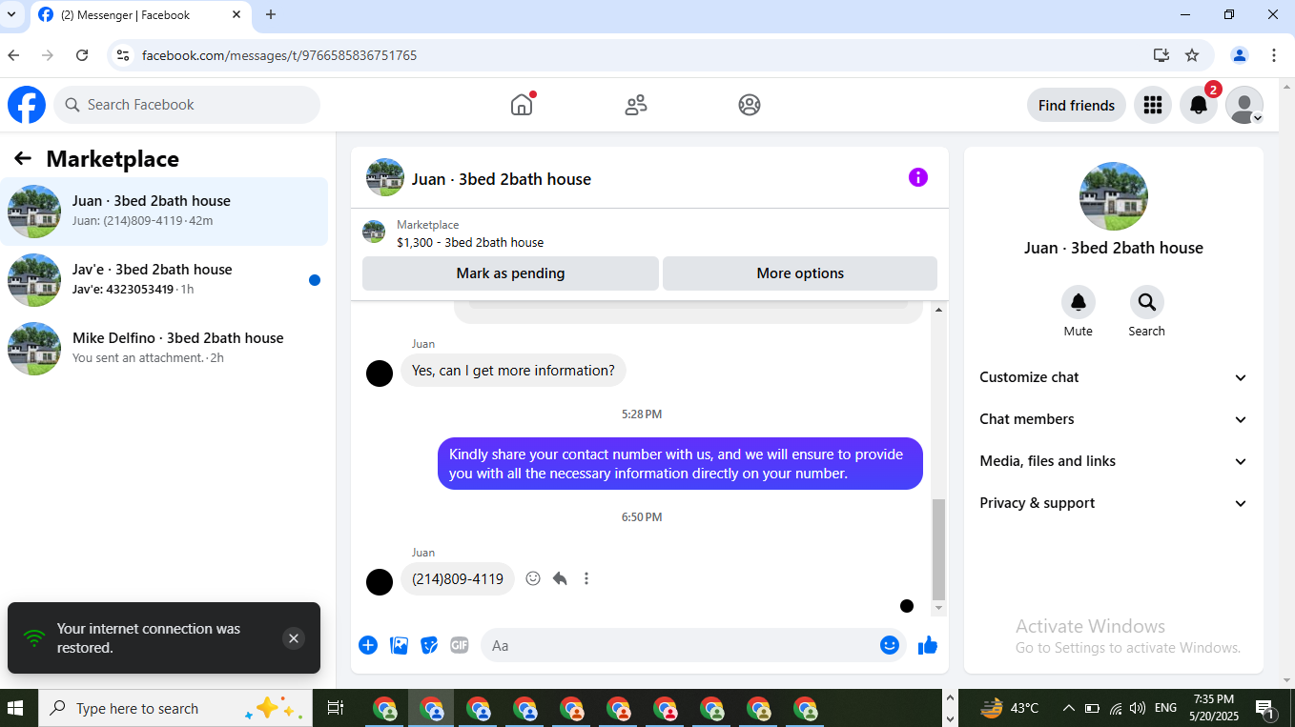Screen dimensions: 1295x727
Task: Open the emoji picker in message box
Action: point(890,645)
